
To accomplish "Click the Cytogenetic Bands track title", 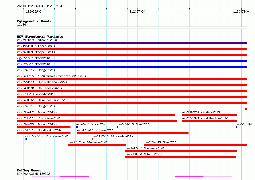I will 34,21.
